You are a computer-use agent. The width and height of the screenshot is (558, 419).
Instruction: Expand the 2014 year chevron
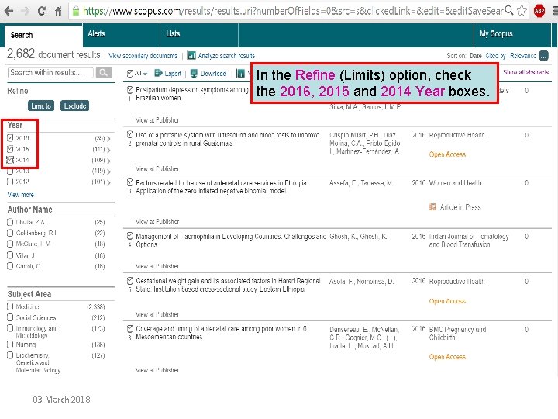[x=108, y=161]
